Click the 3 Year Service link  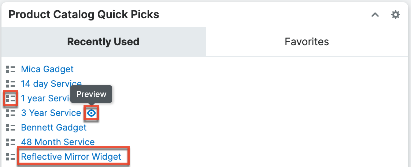(51, 113)
